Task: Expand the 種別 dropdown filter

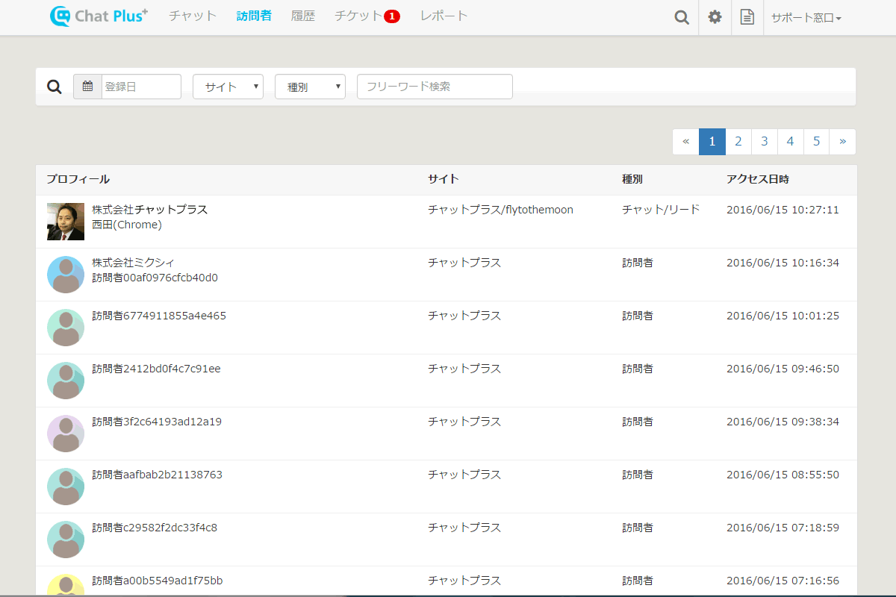Action: [310, 87]
